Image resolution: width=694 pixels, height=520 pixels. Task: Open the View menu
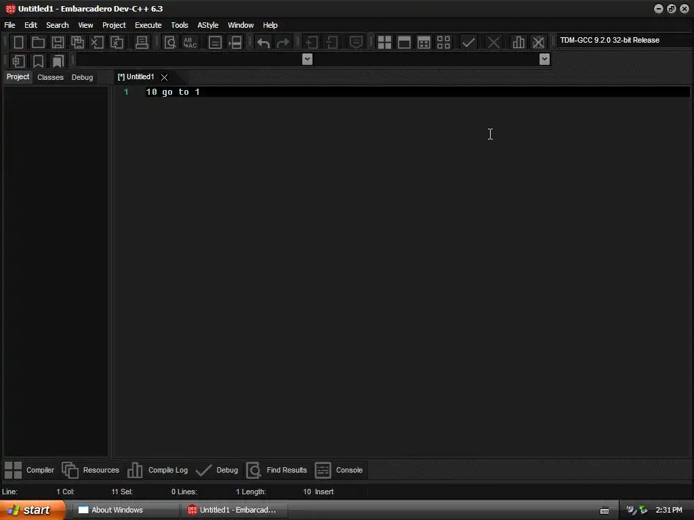pyautogui.click(x=85, y=25)
